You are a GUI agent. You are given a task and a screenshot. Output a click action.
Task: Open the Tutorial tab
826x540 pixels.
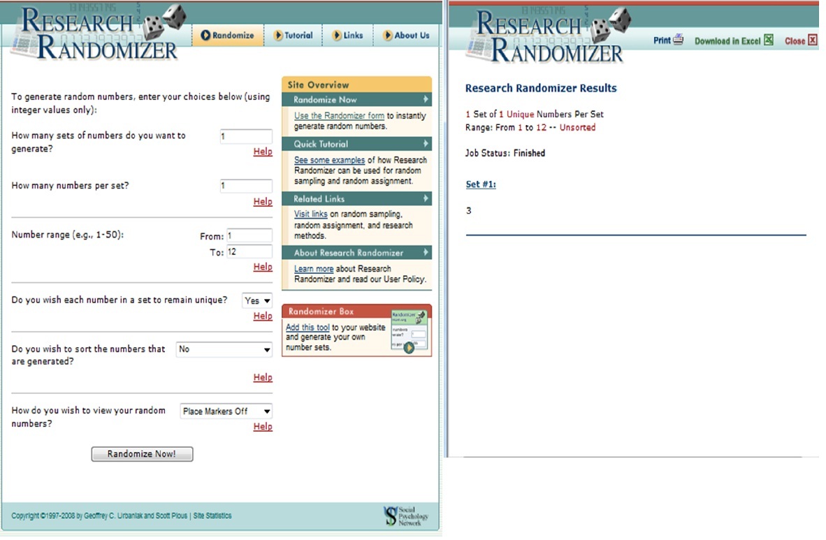coord(294,36)
